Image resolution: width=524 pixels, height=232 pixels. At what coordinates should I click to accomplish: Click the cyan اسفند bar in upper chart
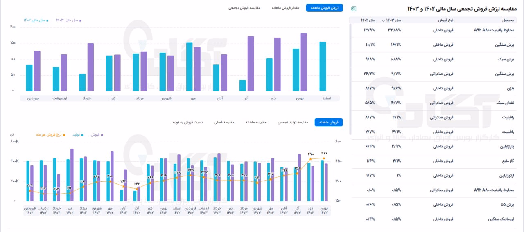click(323, 67)
